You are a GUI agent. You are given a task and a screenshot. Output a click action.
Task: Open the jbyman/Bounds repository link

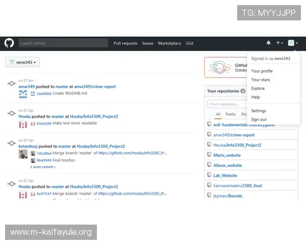(x=227, y=195)
